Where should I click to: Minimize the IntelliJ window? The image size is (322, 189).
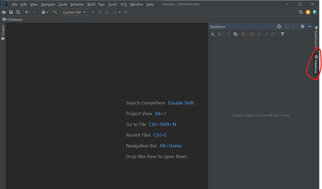(287, 4)
